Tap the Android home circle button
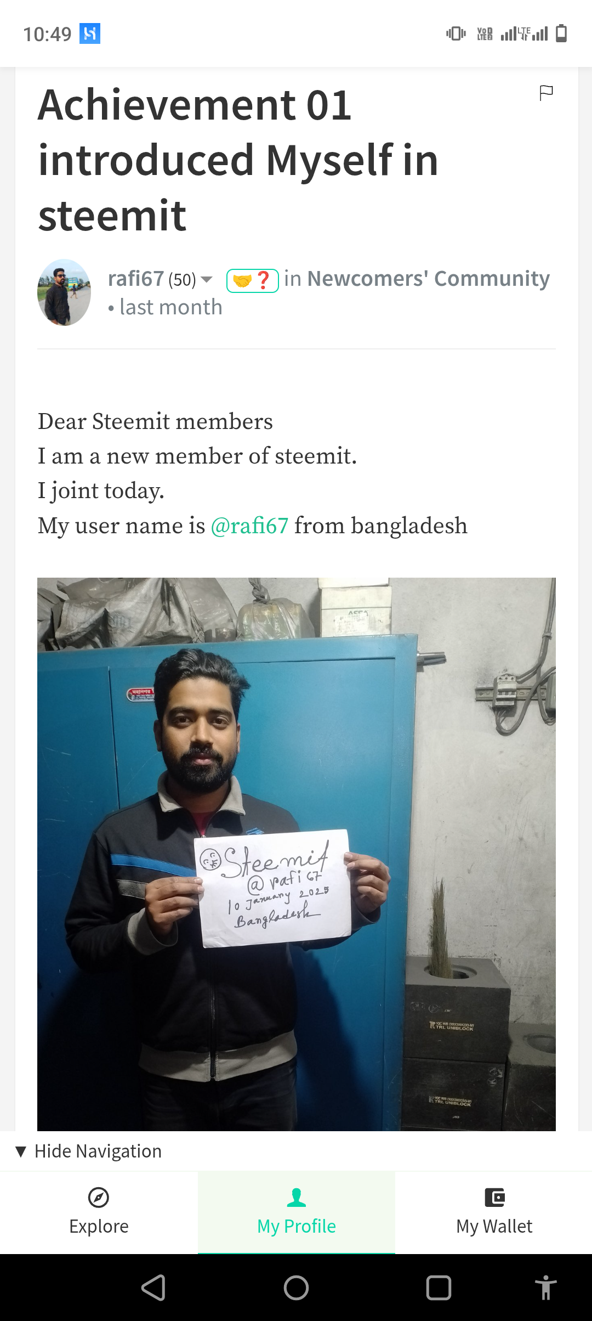The width and height of the screenshot is (592, 1321). coord(297,1288)
